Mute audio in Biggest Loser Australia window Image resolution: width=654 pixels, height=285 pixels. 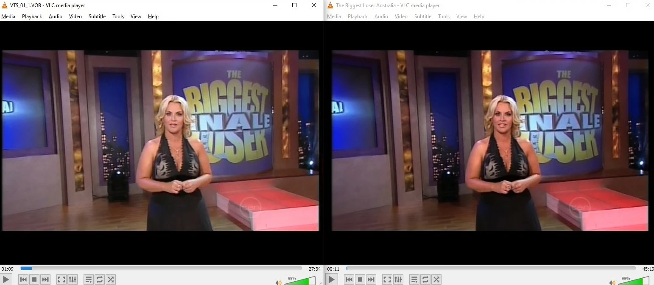pos(612,282)
